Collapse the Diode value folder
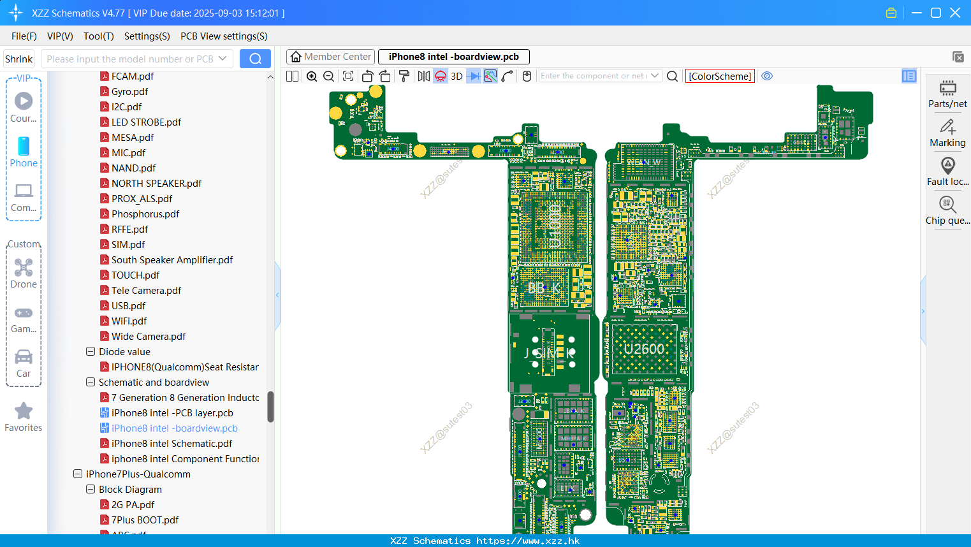 pos(91,351)
